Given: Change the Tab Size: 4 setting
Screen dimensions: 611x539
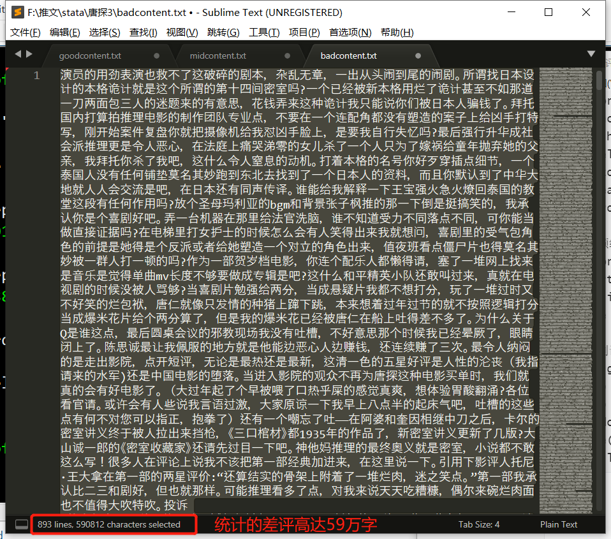Looking at the screenshot, I should [479, 524].
